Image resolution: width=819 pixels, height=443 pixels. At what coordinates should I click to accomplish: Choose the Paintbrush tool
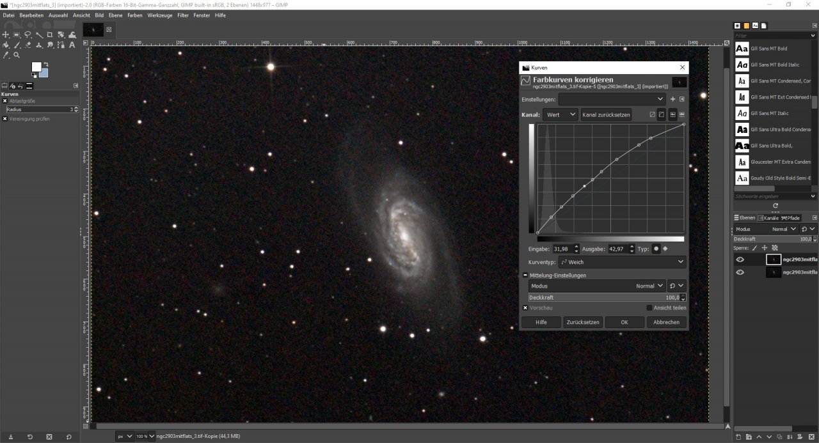(17, 45)
